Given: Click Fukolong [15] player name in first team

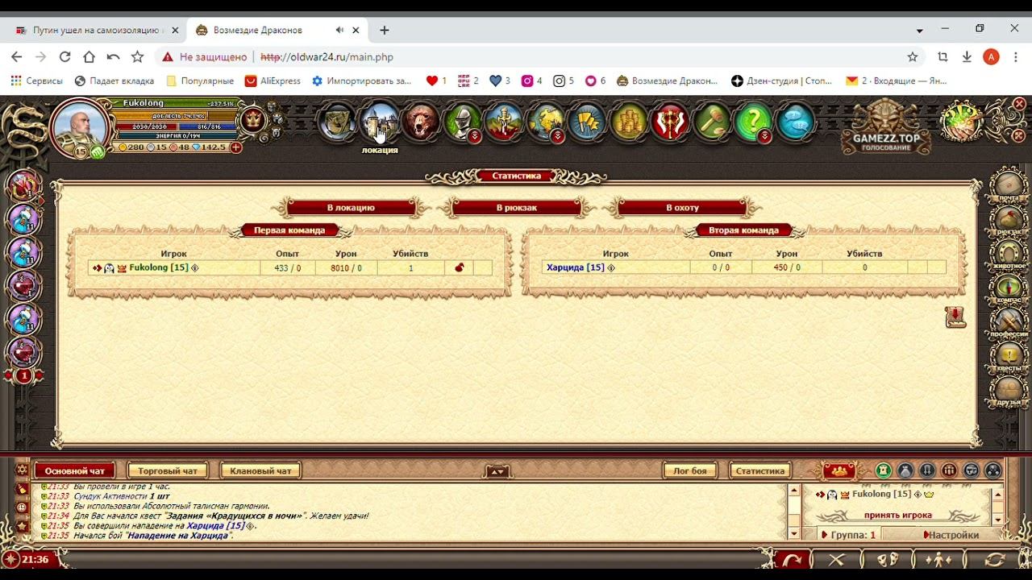Looking at the screenshot, I should [x=159, y=267].
